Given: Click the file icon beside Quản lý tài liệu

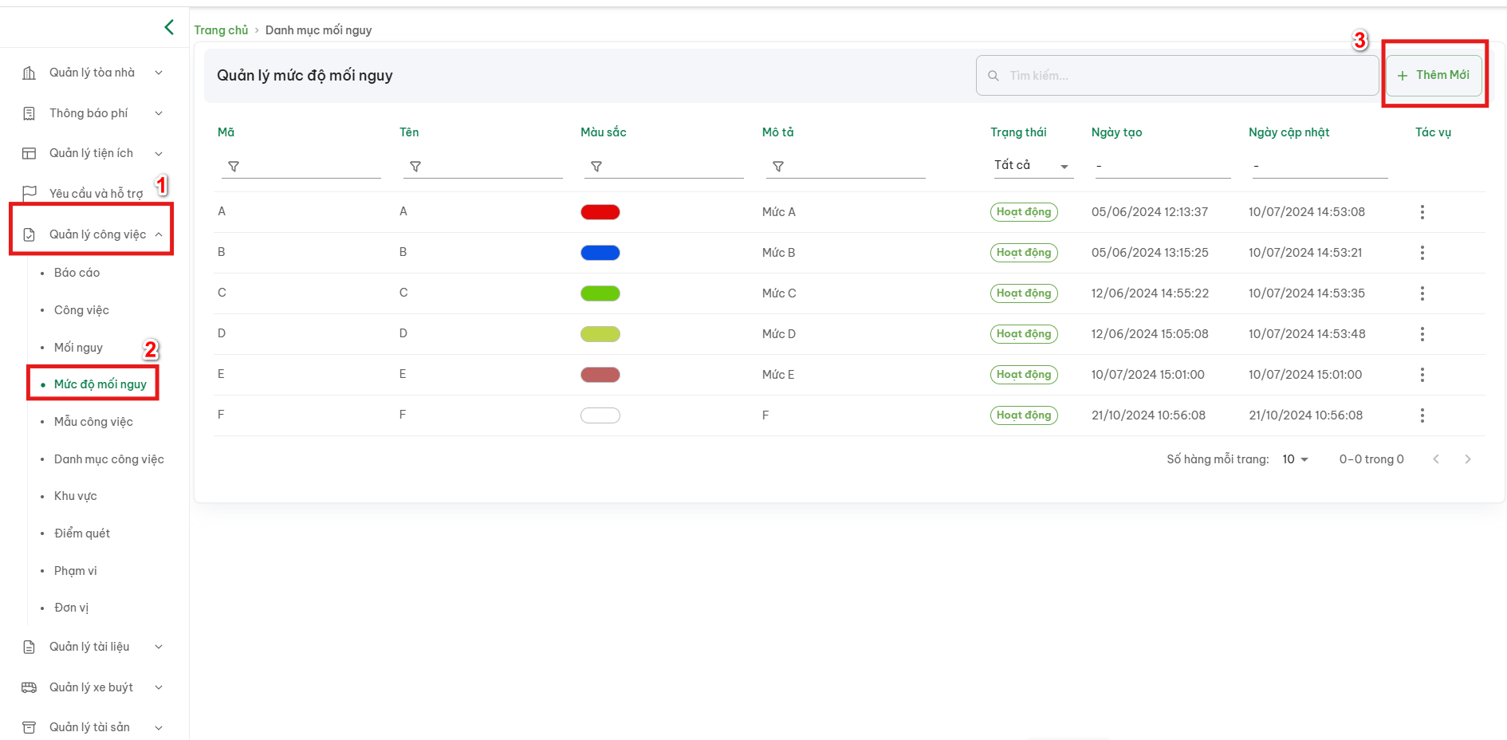Looking at the screenshot, I should (30, 647).
